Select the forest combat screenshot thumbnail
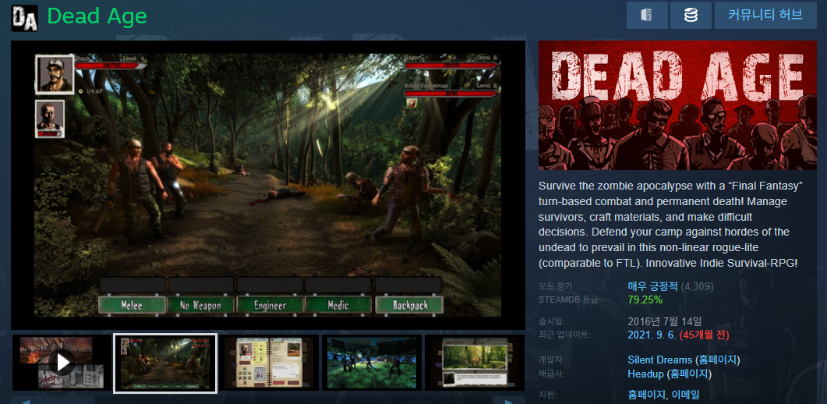 coord(165,363)
